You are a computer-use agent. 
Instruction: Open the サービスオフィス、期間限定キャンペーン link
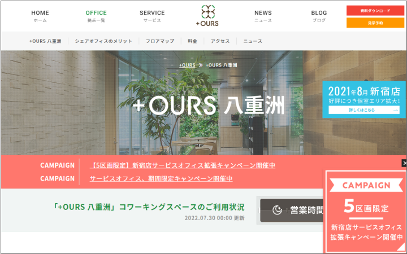161,178
